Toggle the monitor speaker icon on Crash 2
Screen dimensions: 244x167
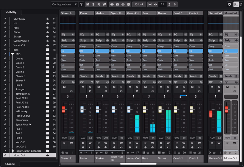pos(199,147)
